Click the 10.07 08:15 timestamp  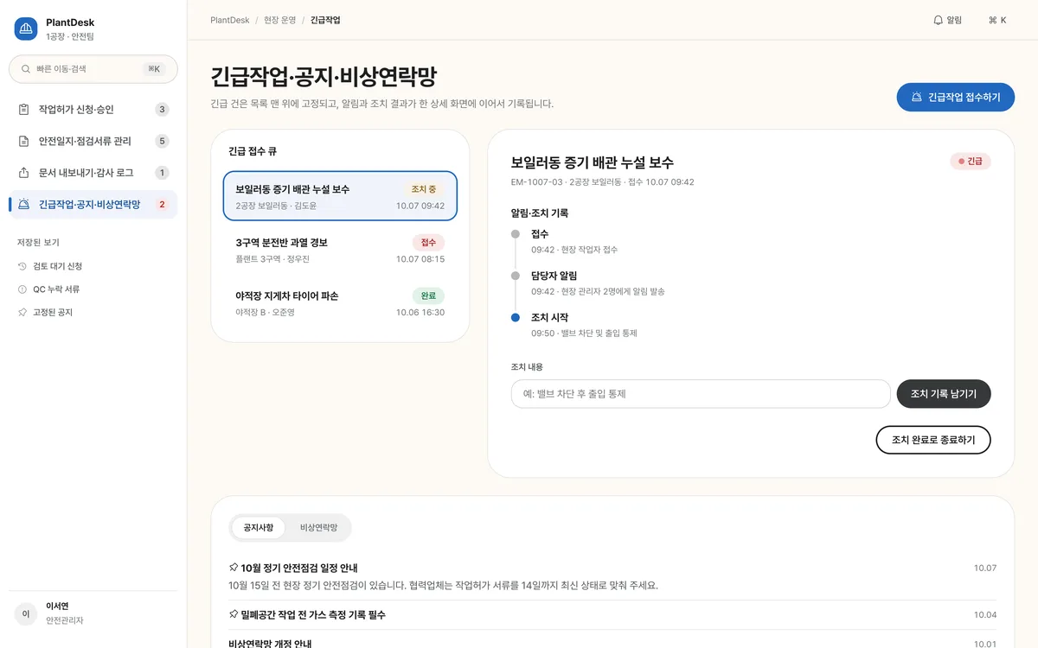[x=420, y=259]
